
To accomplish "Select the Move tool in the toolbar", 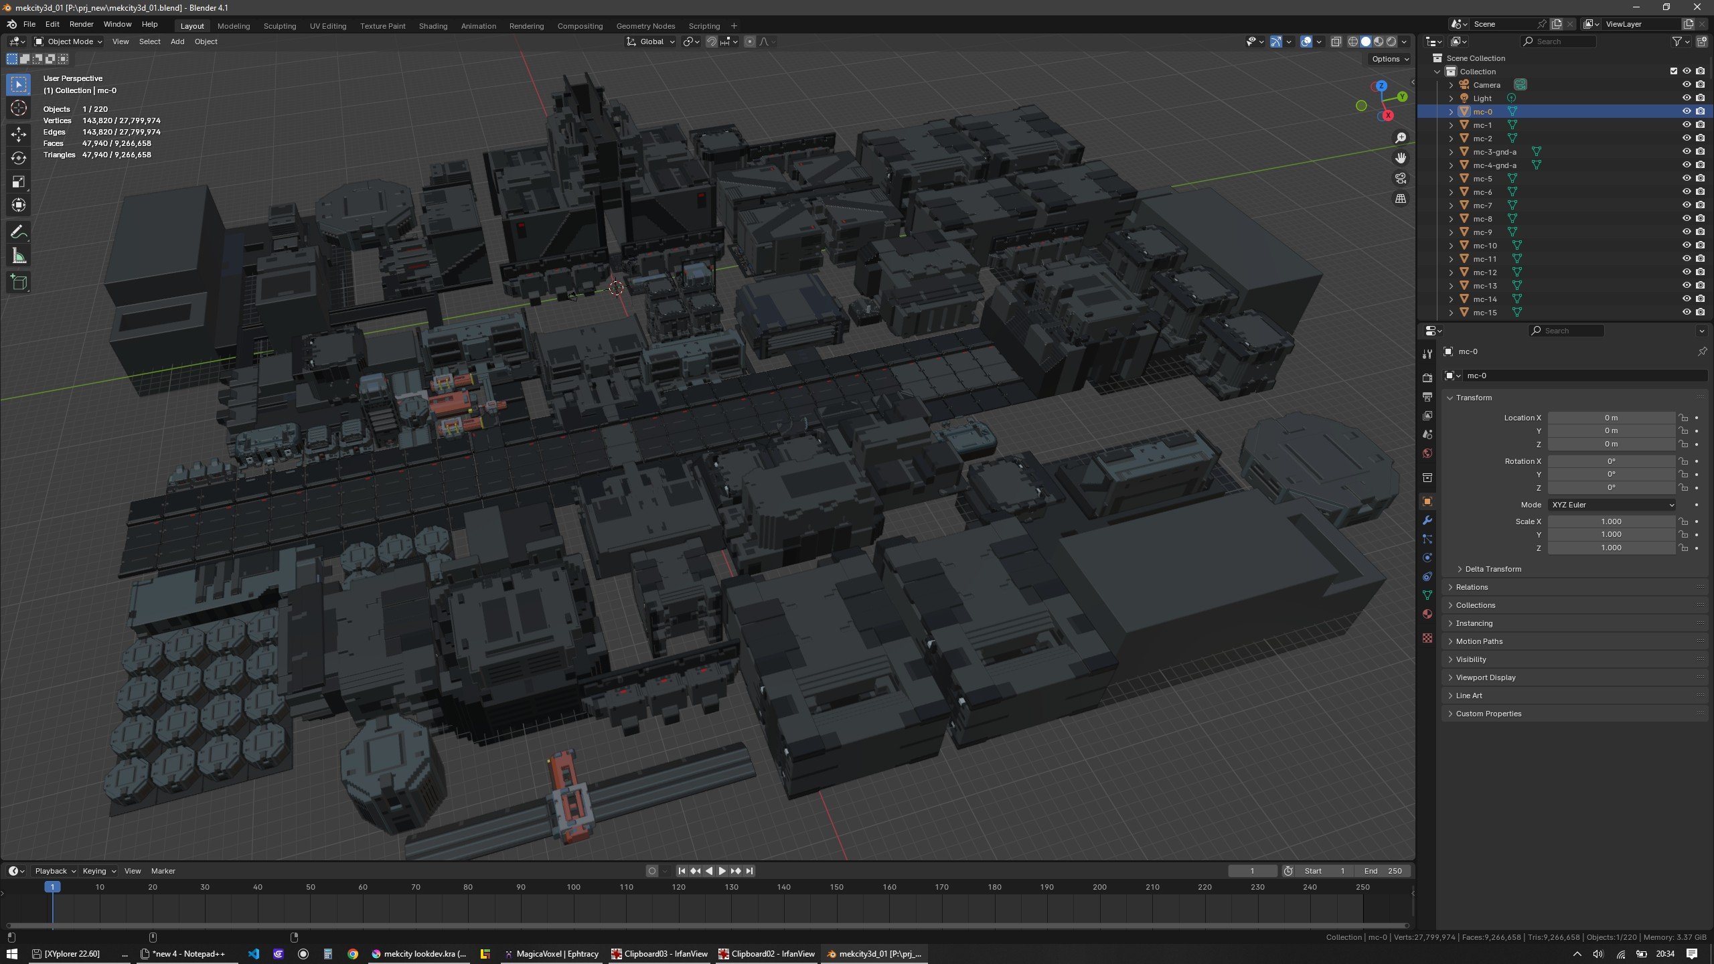I will [19, 134].
